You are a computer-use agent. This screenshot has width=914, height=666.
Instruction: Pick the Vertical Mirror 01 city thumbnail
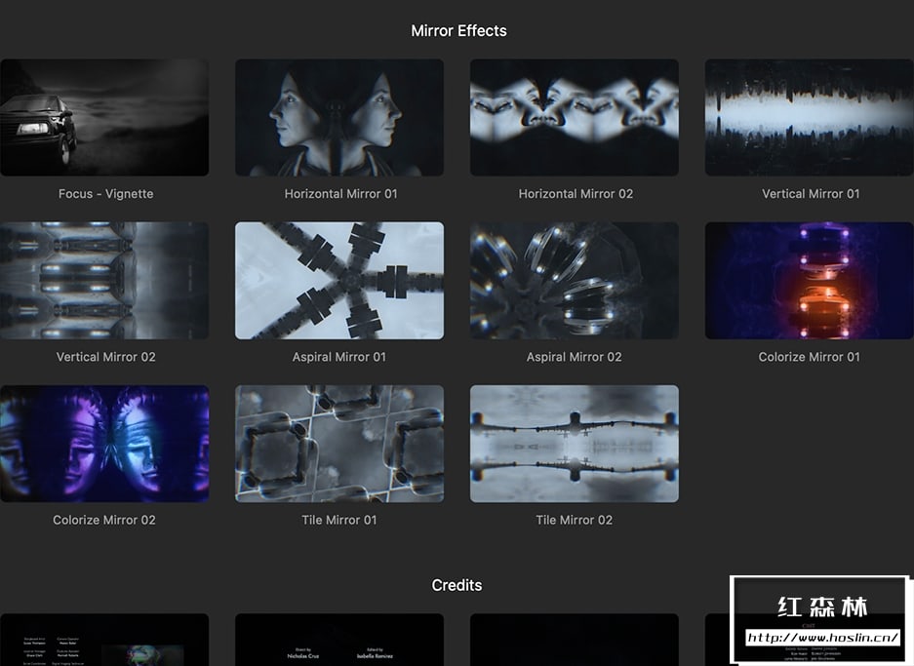(x=809, y=117)
